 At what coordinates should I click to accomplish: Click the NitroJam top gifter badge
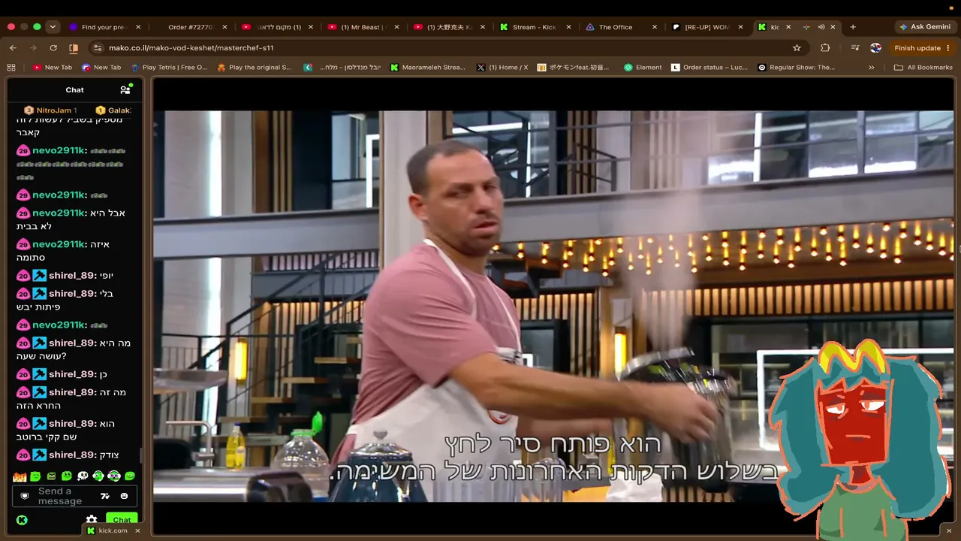tap(50, 110)
